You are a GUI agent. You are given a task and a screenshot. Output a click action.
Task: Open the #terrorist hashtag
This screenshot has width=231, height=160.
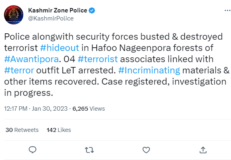pyautogui.click(x=98, y=59)
